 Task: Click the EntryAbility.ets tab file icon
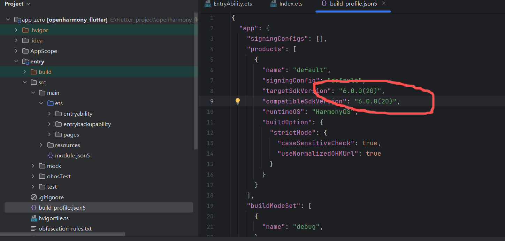pos(208,4)
